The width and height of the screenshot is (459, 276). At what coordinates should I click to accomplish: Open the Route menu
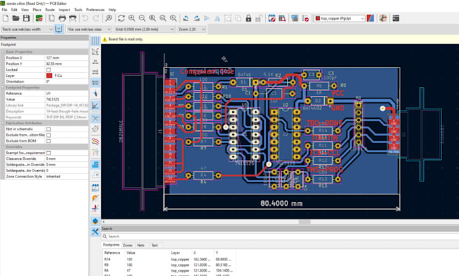(50, 9)
